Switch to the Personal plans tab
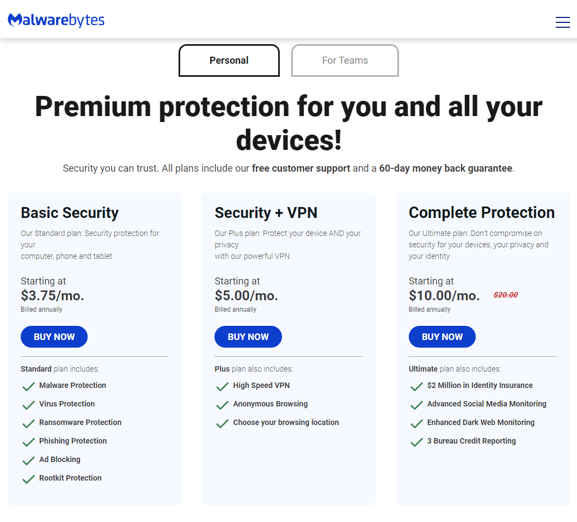577x522 pixels. coord(229,60)
